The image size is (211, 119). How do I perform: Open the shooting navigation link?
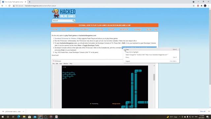(x=99, y=29)
